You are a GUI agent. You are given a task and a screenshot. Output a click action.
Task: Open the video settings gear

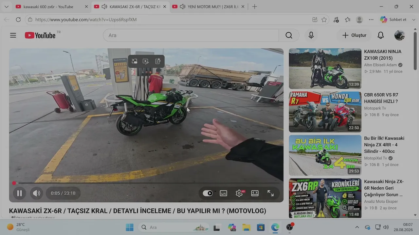point(239,193)
